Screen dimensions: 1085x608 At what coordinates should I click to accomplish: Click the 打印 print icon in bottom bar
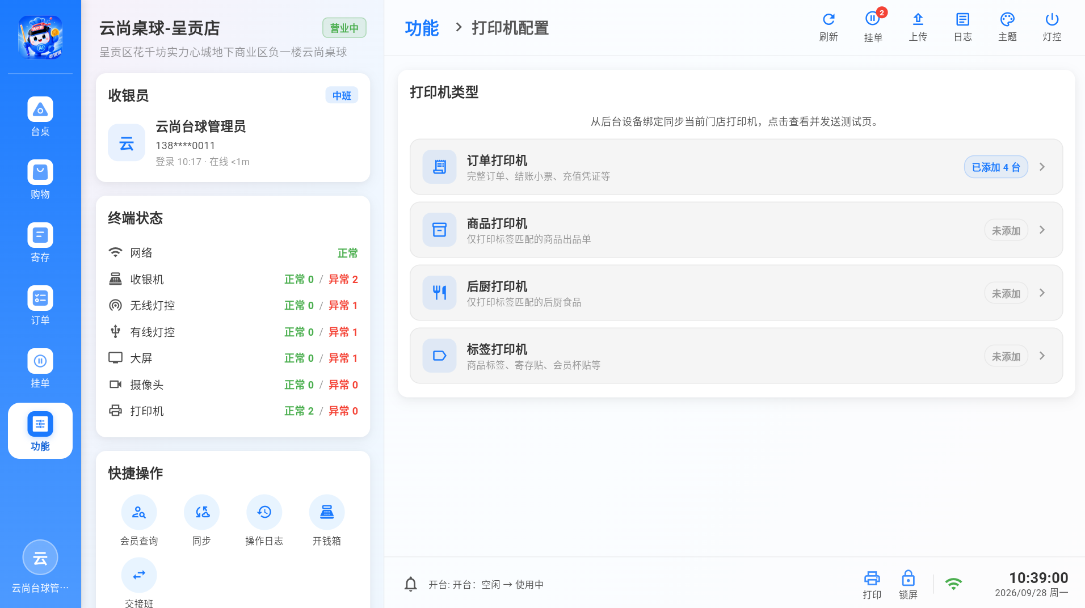872,585
